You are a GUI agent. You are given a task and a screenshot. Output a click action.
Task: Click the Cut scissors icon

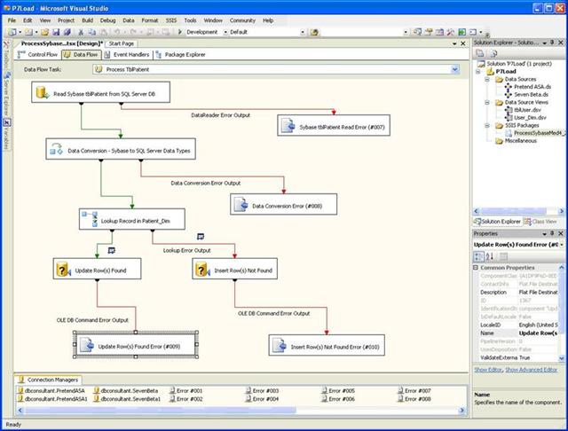point(81,32)
